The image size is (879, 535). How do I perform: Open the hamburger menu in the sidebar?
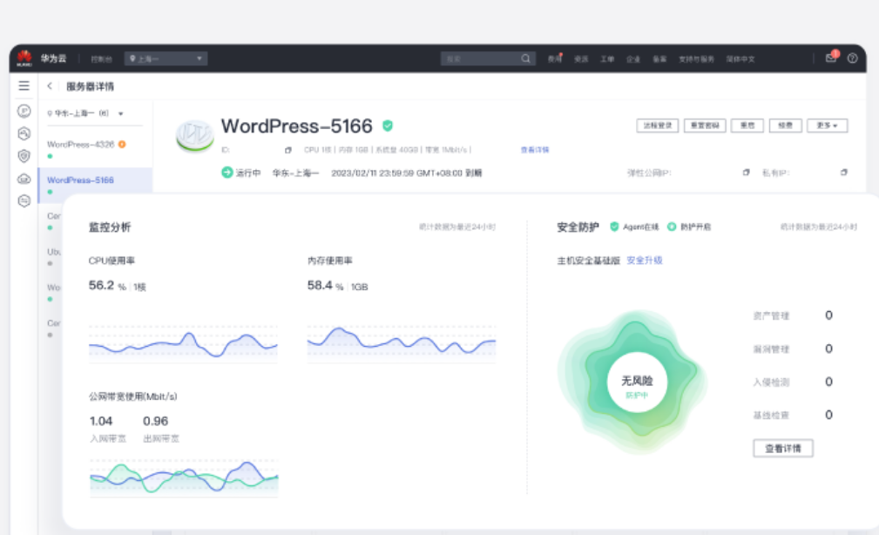pyautogui.click(x=24, y=85)
